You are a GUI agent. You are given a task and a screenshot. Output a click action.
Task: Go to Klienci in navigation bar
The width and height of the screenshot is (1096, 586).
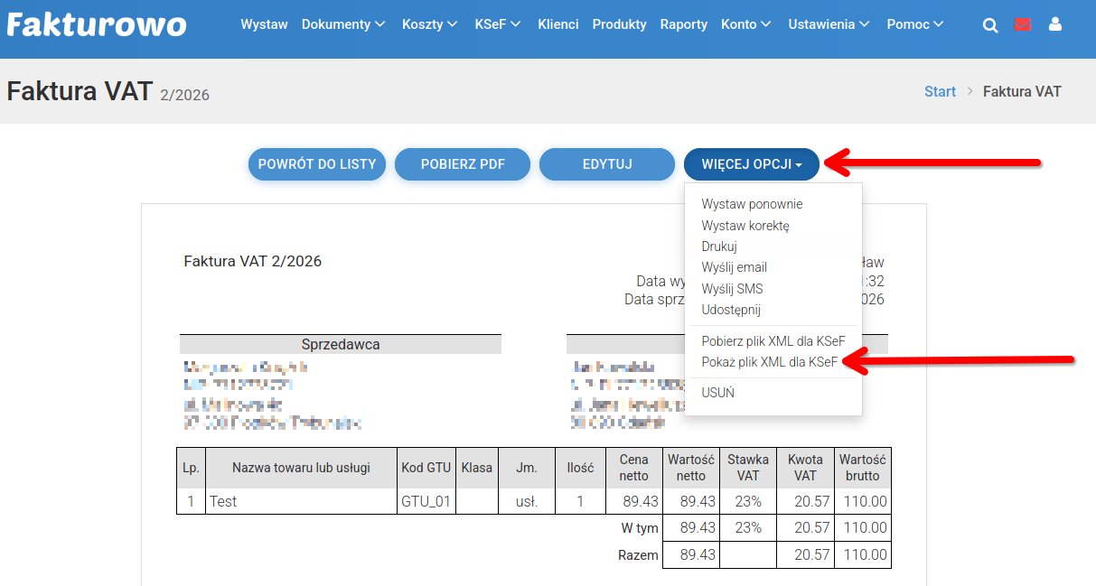click(x=557, y=24)
